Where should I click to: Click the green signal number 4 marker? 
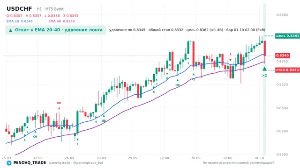[x=96, y=121]
